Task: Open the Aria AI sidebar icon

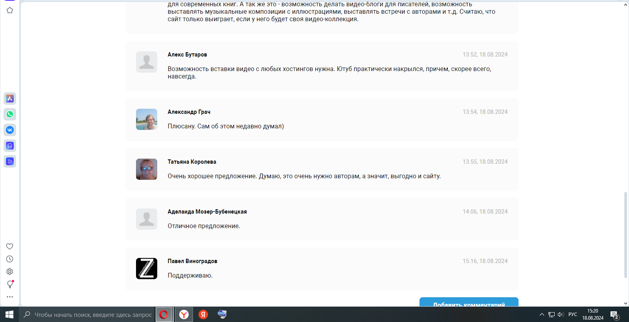Action: (10, 99)
